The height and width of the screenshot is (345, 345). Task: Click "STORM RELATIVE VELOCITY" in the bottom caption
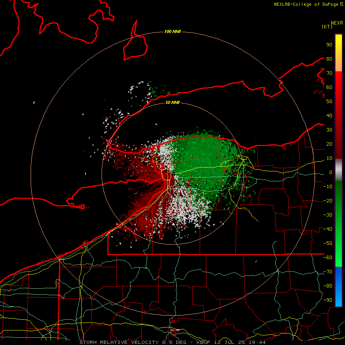[119, 342]
